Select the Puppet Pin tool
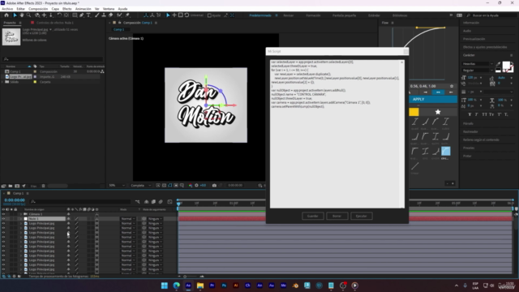The height and width of the screenshot is (292, 519). (x=127, y=15)
